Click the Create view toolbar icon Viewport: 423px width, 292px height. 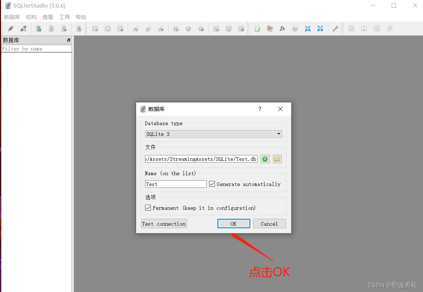pyautogui.click(x=216, y=28)
